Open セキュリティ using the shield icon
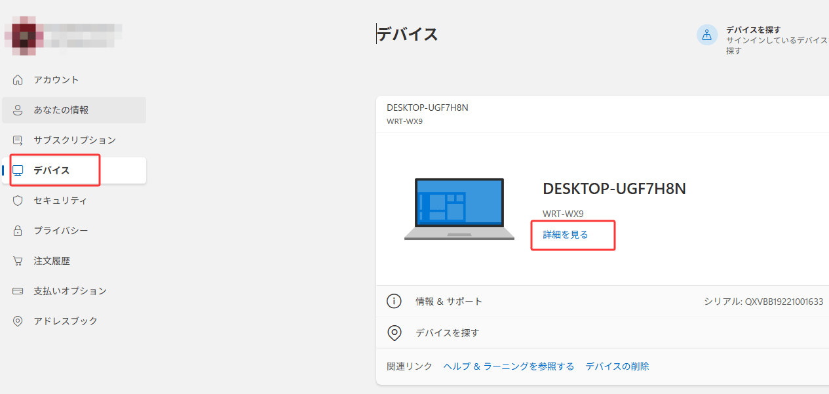 point(18,200)
